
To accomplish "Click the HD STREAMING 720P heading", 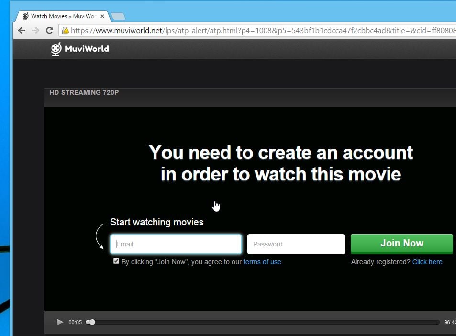I will tap(84, 92).
